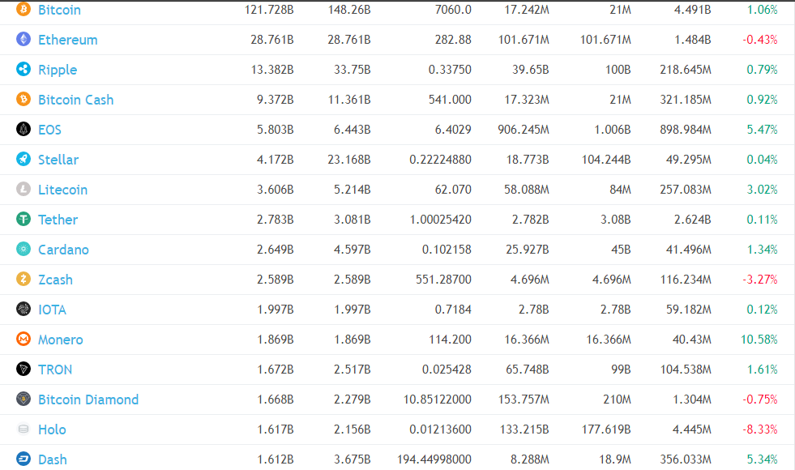Click the green Tether logo icon
The width and height of the screenshot is (795, 470).
coord(24,220)
